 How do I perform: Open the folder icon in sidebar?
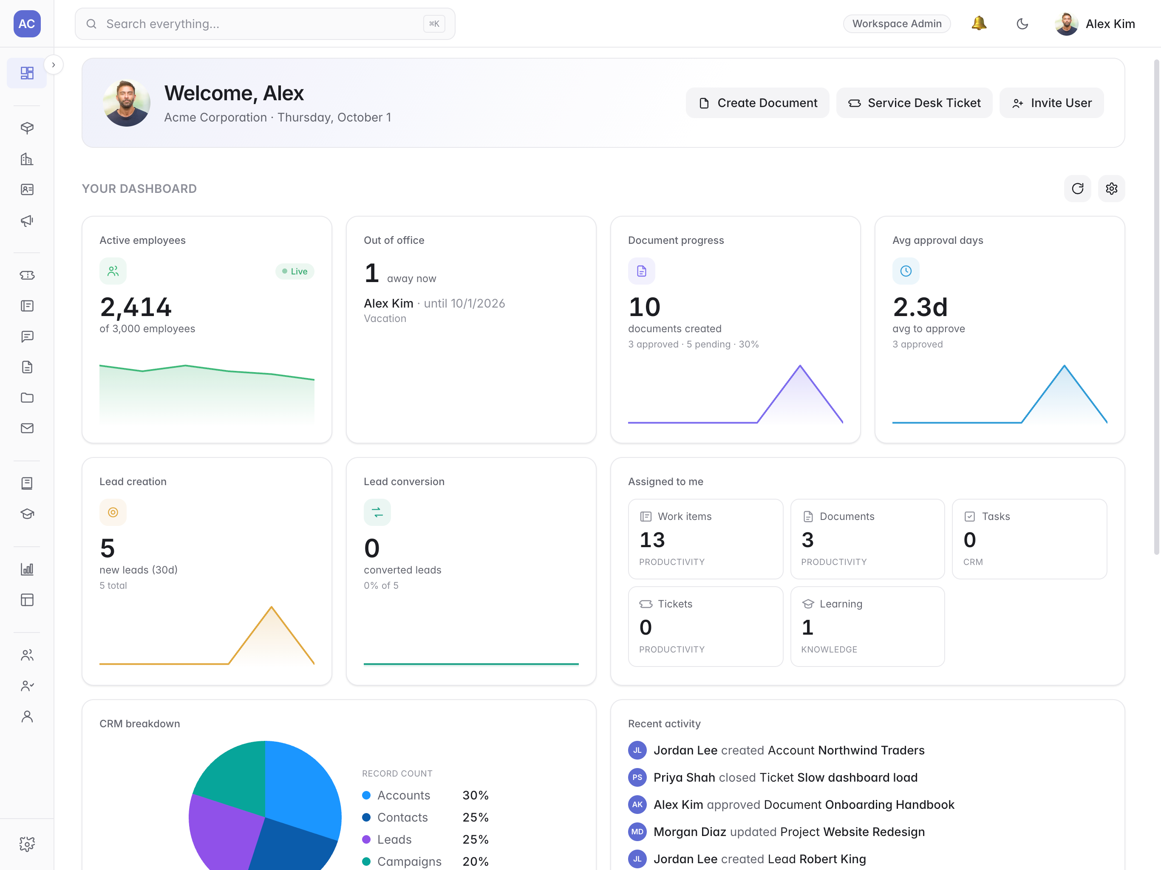[27, 398]
